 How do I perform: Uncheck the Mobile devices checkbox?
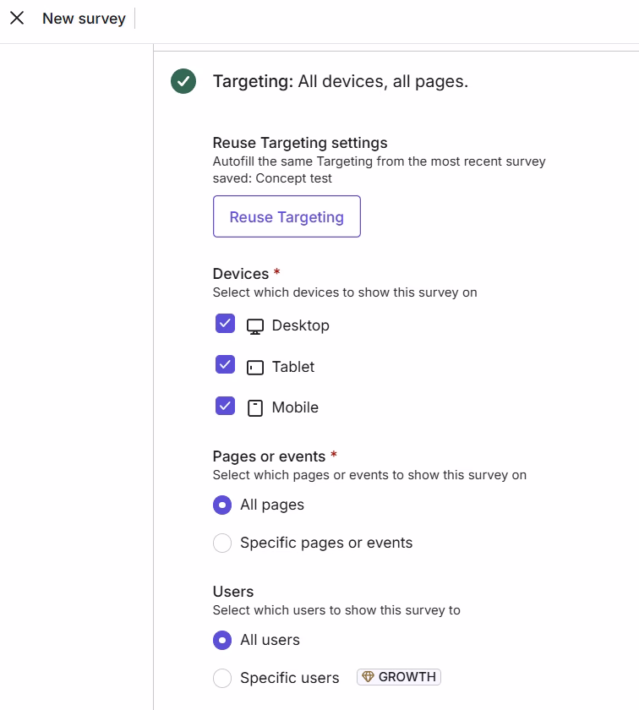[224, 406]
